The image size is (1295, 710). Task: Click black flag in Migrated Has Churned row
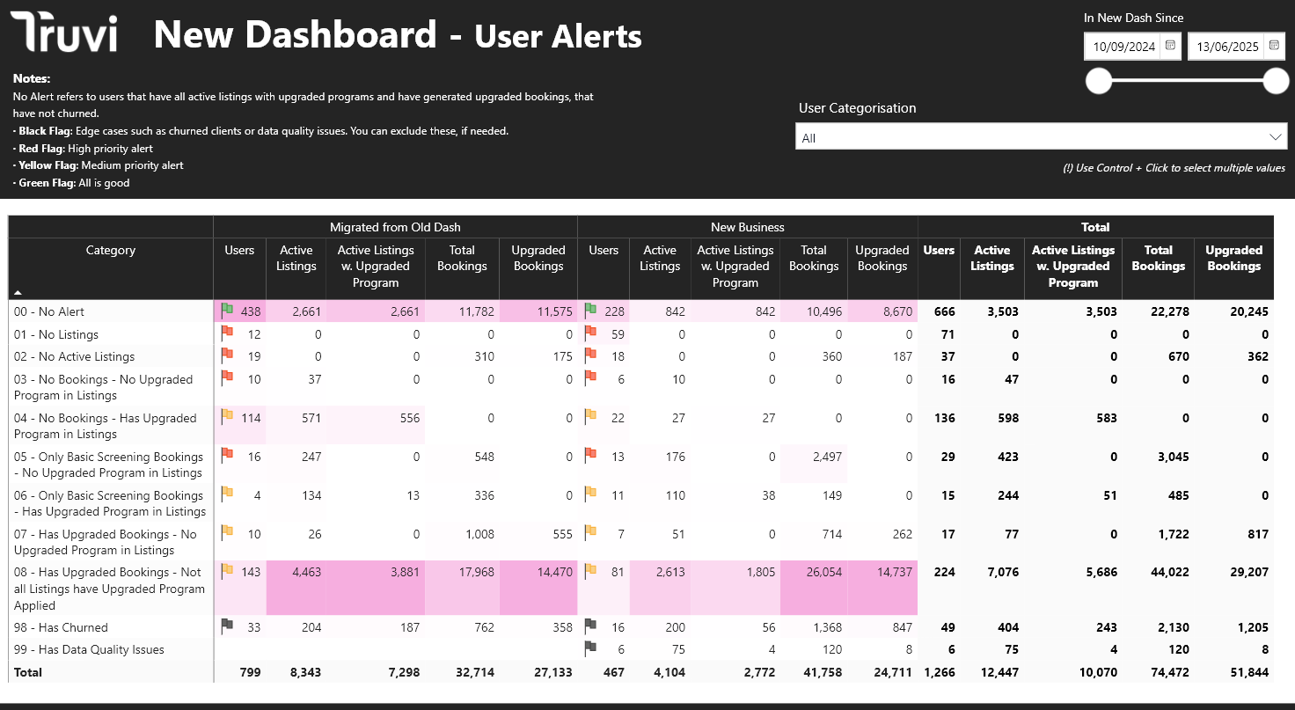click(227, 626)
